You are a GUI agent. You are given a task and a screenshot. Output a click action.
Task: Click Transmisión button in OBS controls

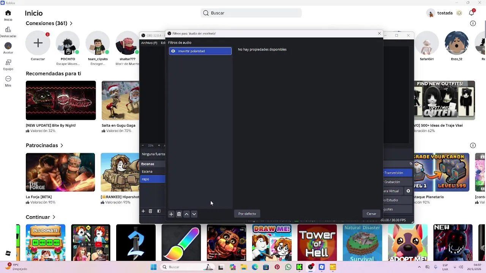click(397, 173)
